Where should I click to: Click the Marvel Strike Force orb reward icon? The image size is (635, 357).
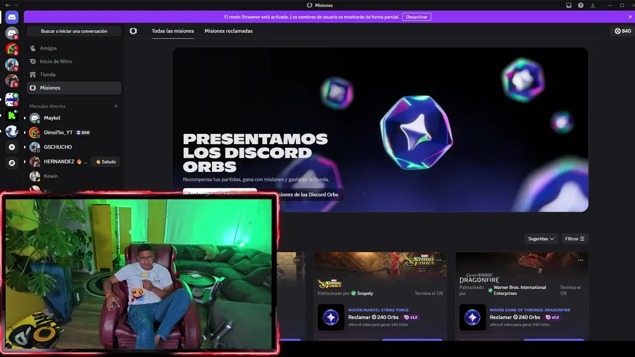click(331, 317)
